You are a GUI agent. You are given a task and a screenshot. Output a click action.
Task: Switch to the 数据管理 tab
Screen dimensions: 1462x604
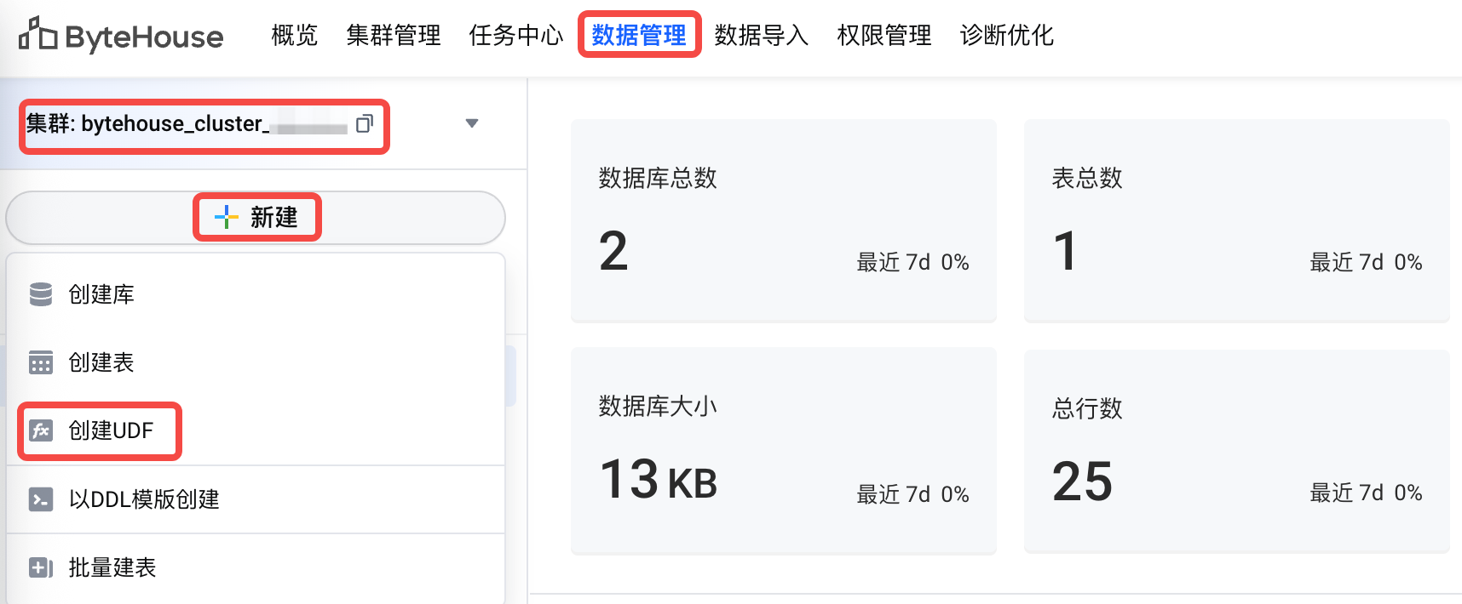click(x=639, y=35)
